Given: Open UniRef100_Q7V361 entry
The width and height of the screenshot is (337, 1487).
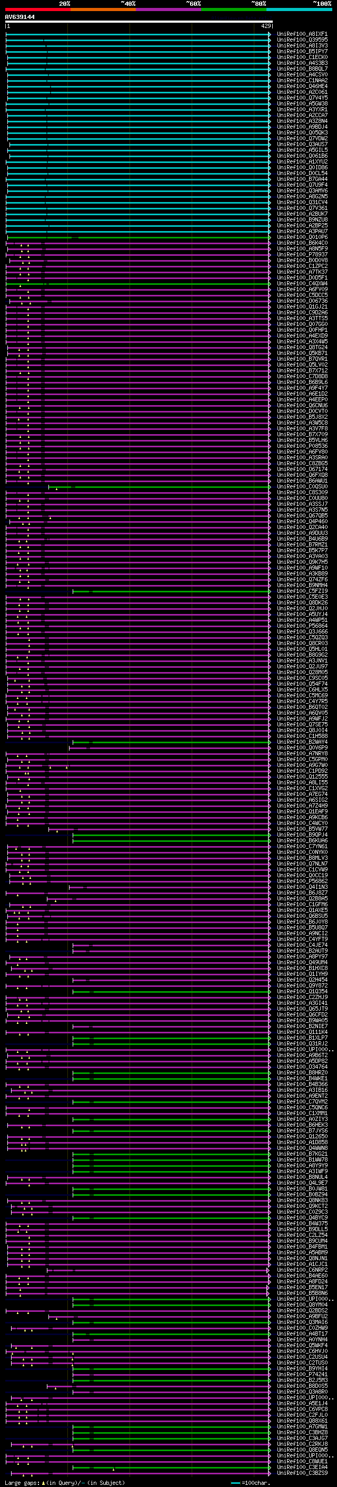Looking at the screenshot, I should (x=302, y=208).
